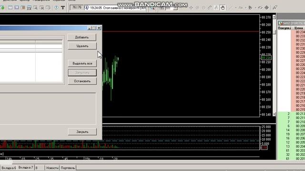The width and height of the screenshot is (305, 171).
Task: Select the Aa text label tool
Action: point(241,8)
